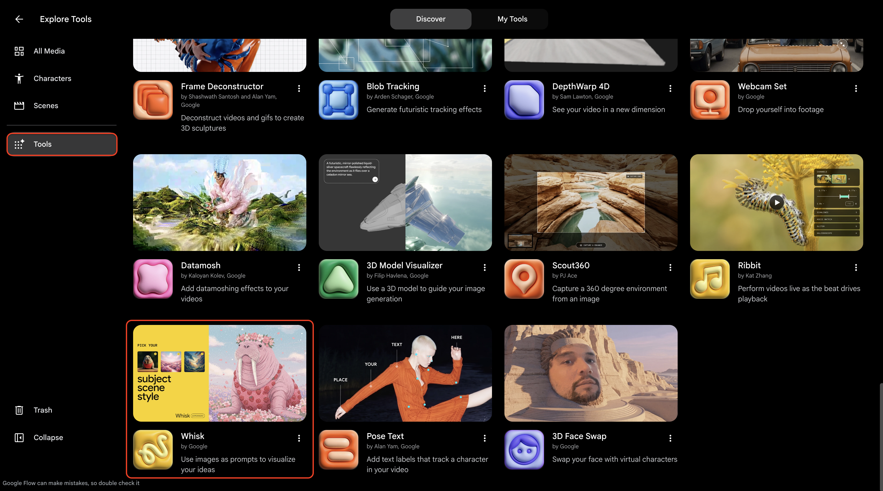Image resolution: width=883 pixels, height=491 pixels.
Task: Open the Webcam Set car preview thumbnail
Action: coord(777,55)
